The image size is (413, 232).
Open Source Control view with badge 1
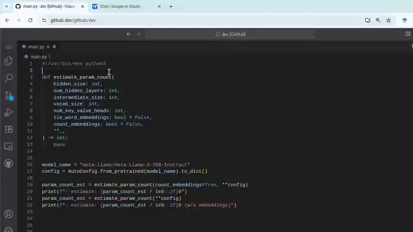click(x=9, y=95)
